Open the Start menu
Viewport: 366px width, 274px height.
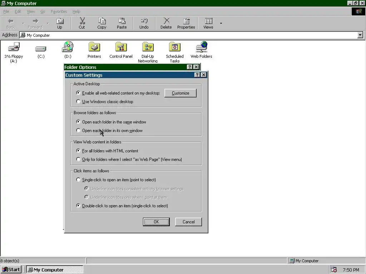point(11,270)
